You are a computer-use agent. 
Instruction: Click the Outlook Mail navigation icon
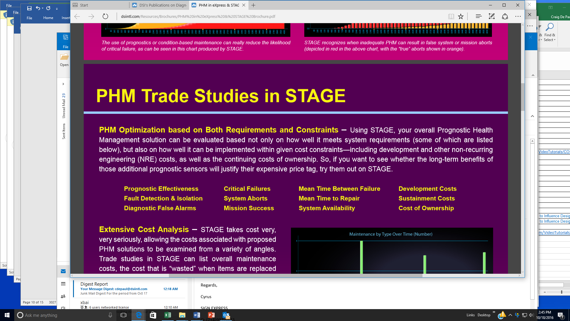63,271
